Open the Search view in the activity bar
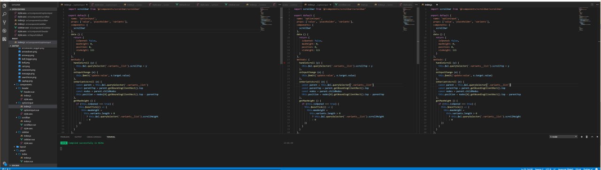 tap(4, 14)
